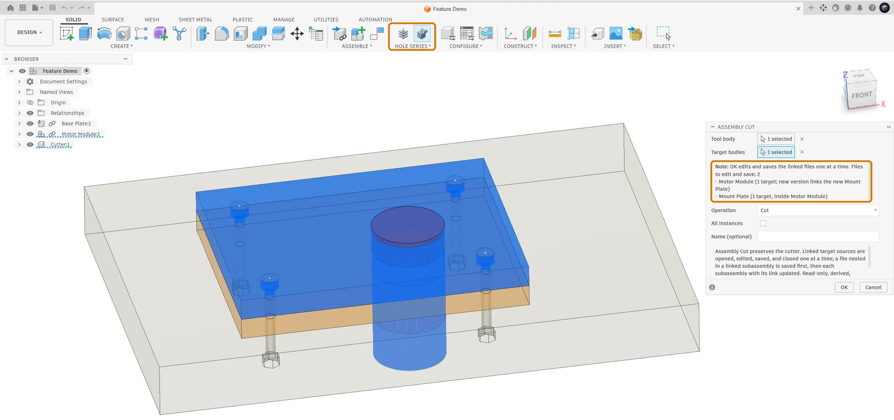
Task: Open the DESIGN workspace dropdown
Action: 29,33
